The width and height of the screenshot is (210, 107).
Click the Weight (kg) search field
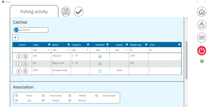coord(139,50)
